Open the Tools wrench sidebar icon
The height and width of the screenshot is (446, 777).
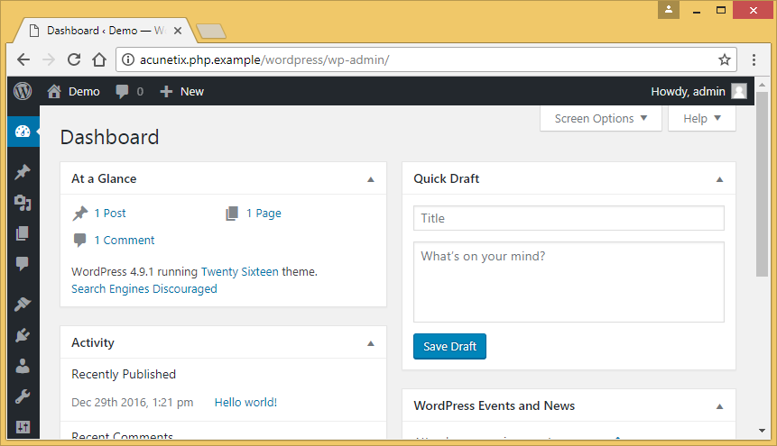[x=23, y=396]
